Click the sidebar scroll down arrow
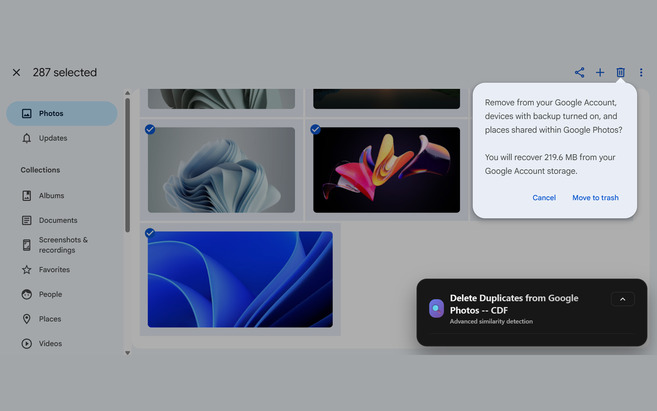Screen dimensions: 657x411 pos(127,353)
